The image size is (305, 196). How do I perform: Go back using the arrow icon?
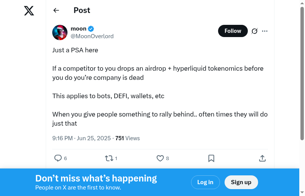coord(56,10)
